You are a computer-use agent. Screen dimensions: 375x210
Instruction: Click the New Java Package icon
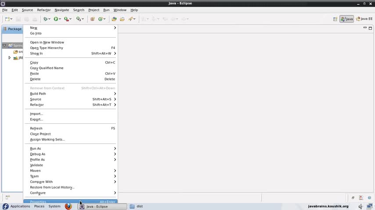tap(93, 19)
